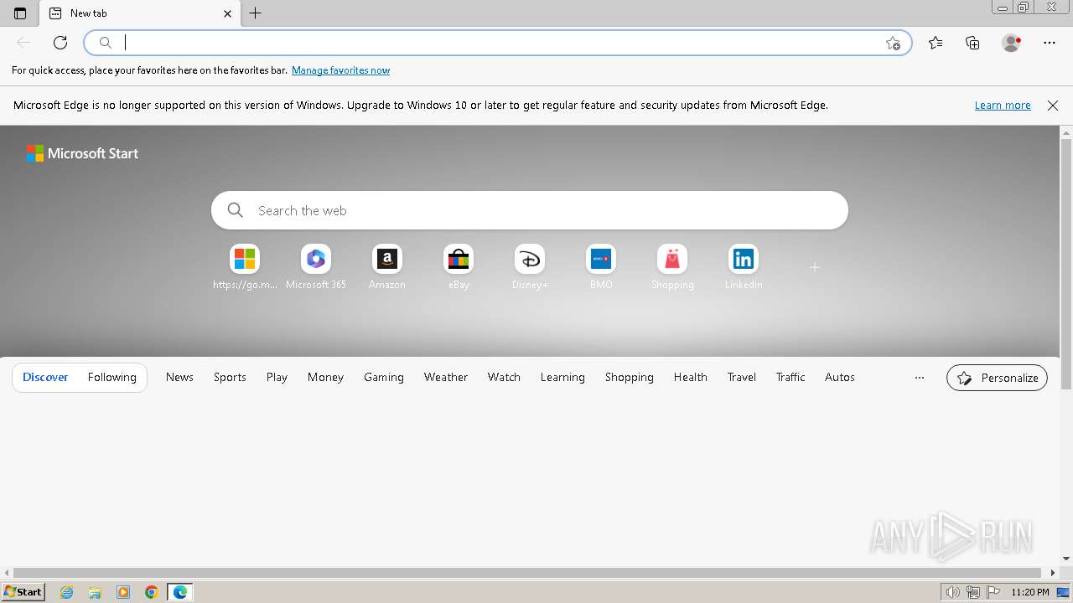Viewport: 1073px width, 603px height.
Task: Open the tab actions menu icon
Action: click(x=20, y=13)
